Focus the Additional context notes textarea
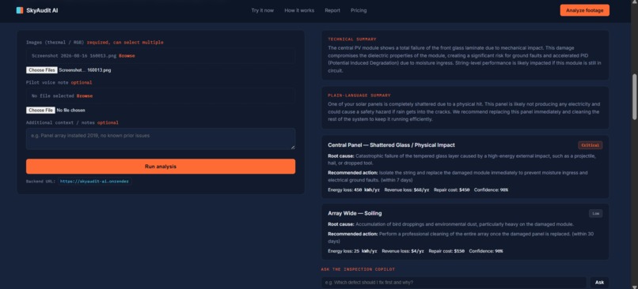Screen dimensions: 638x289 (161, 139)
